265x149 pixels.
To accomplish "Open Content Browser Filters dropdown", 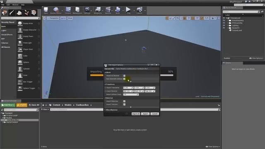I will pos(45,109).
